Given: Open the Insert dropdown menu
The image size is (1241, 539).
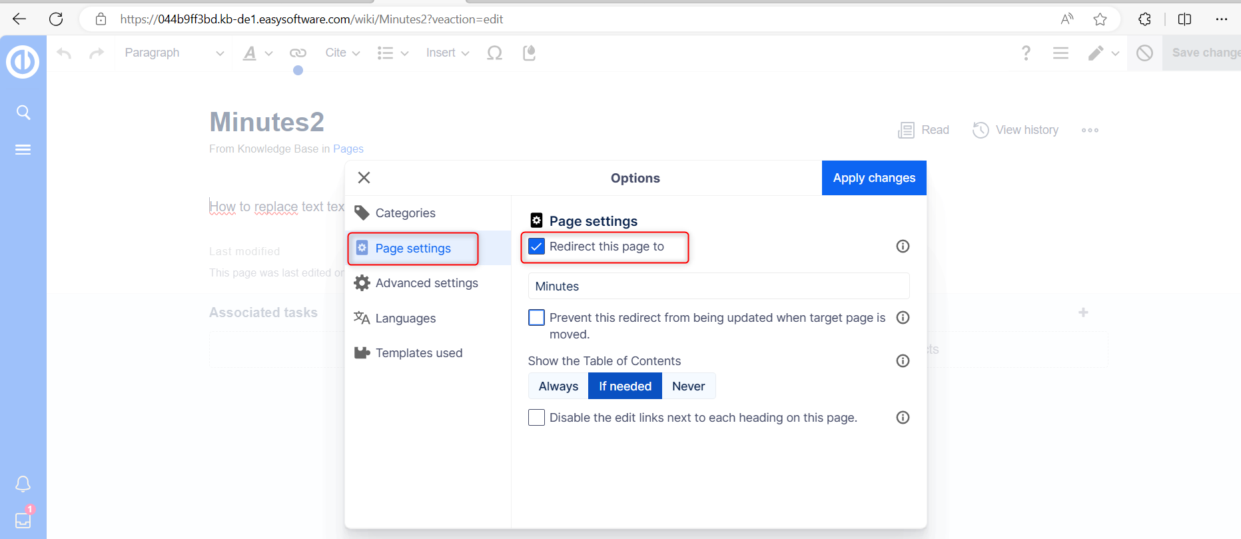Looking at the screenshot, I should tap(448, 53).
